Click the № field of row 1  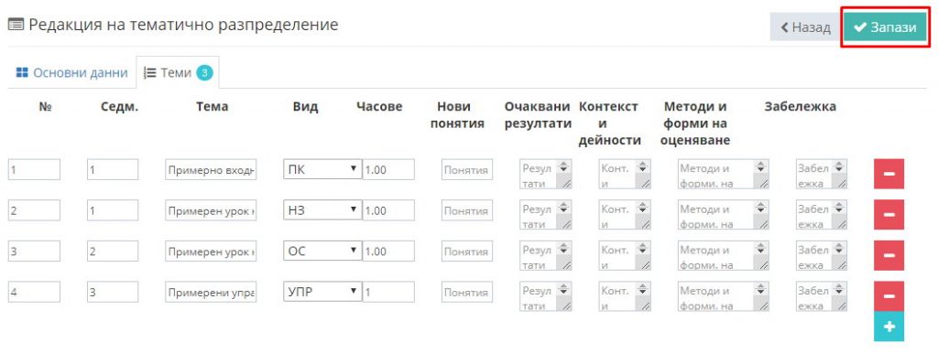(34, 169)
